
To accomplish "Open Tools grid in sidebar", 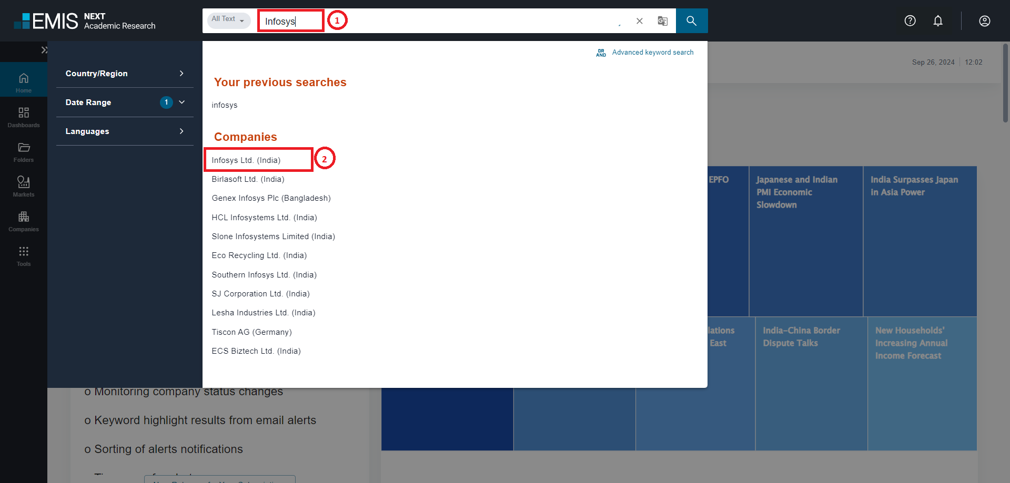I will point(24,256).
